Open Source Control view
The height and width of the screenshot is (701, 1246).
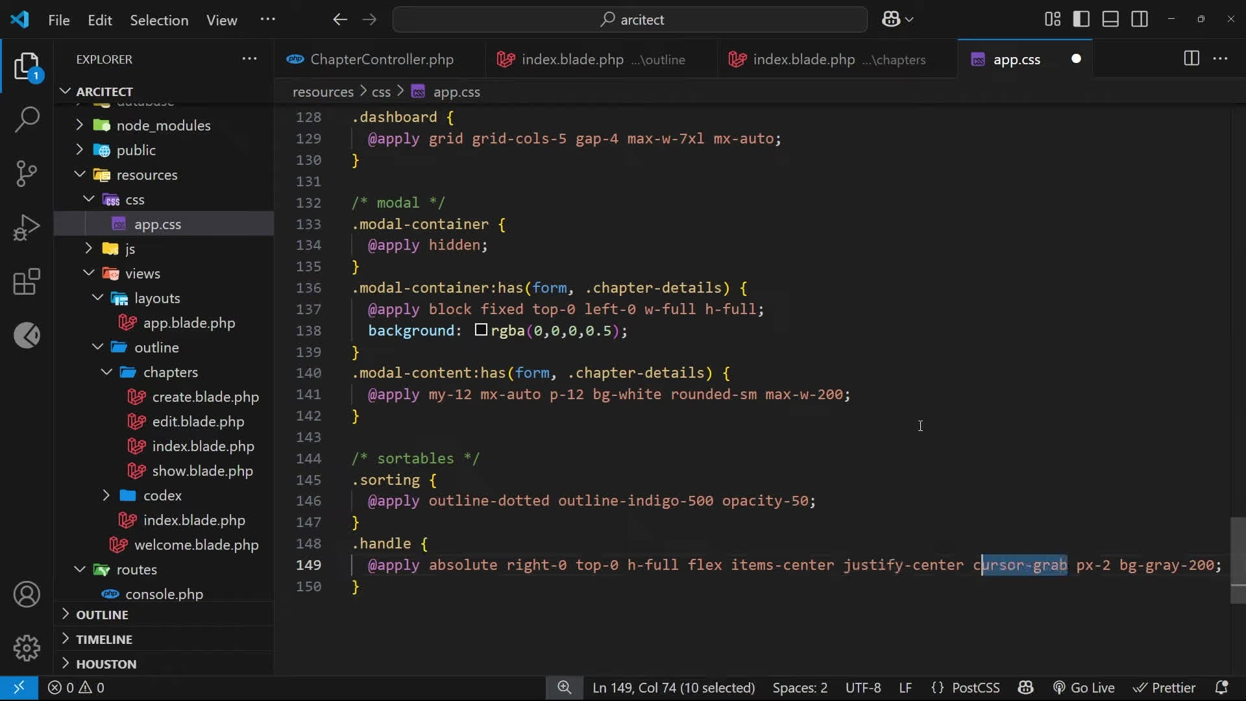[x=27, y=173]
